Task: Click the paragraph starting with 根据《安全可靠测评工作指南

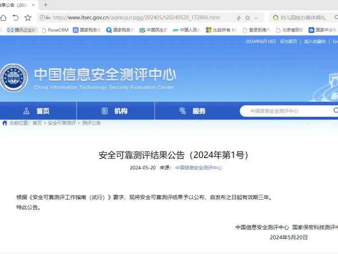Action: (145, 197)
